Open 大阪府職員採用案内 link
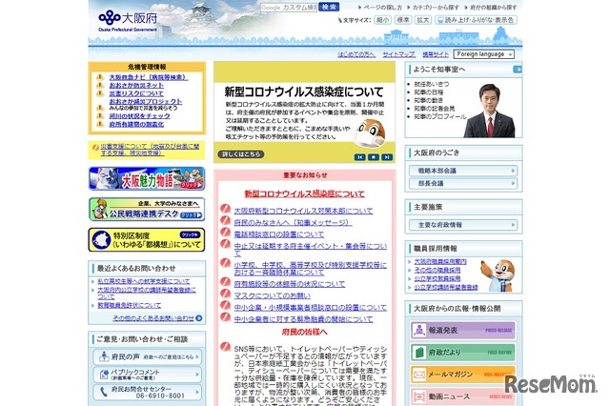Image resolution: width=610 pixels, height=406 pixels. coord(440,262)
